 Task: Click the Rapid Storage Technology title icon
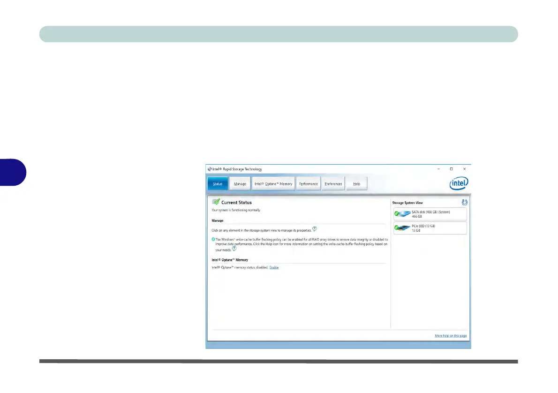point(210,169)
